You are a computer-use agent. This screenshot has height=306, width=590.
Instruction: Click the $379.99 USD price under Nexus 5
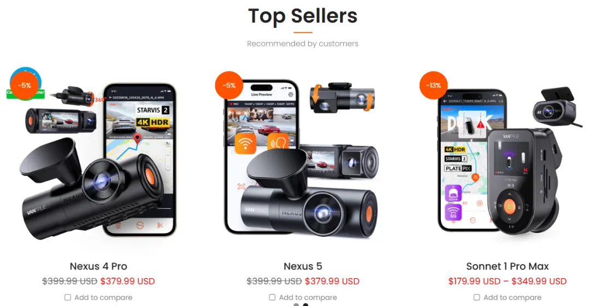click(332, 281)
